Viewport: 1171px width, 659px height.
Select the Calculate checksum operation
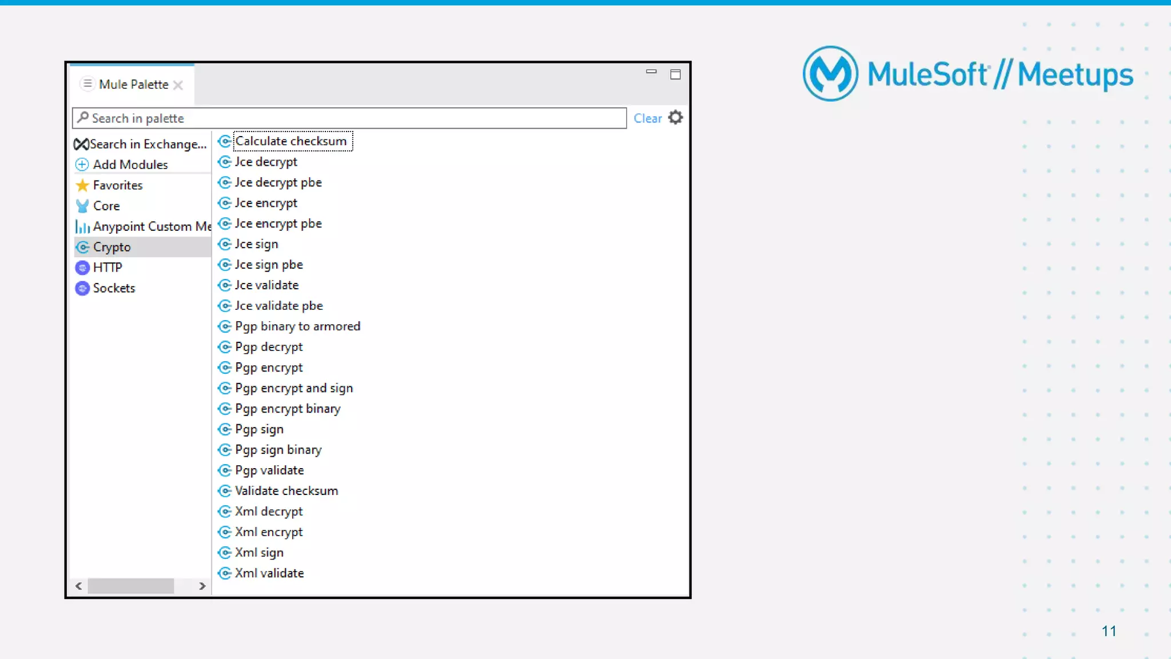tap(290, 141)
